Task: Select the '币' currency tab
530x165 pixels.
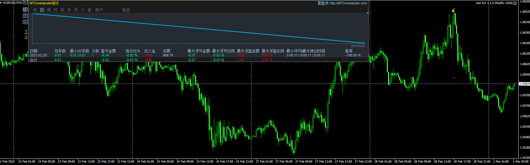Action: (x=76, y=10)
